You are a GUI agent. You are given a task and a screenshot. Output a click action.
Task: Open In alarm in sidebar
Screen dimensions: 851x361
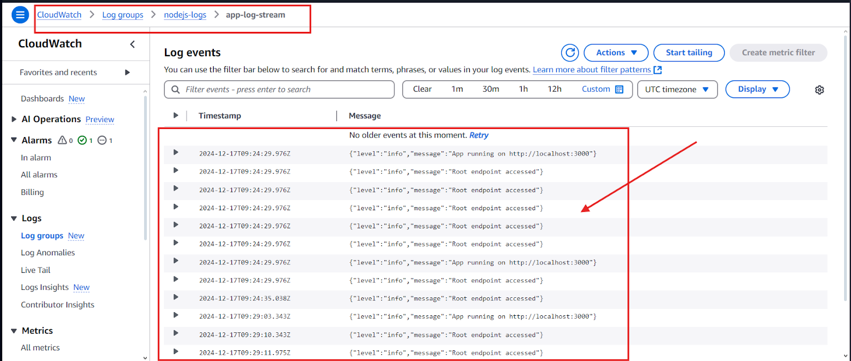36,158
